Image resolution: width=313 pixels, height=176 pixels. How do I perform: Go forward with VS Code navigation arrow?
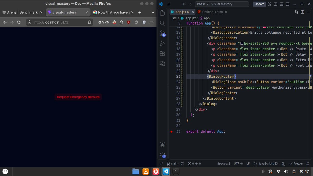point(190,4)
